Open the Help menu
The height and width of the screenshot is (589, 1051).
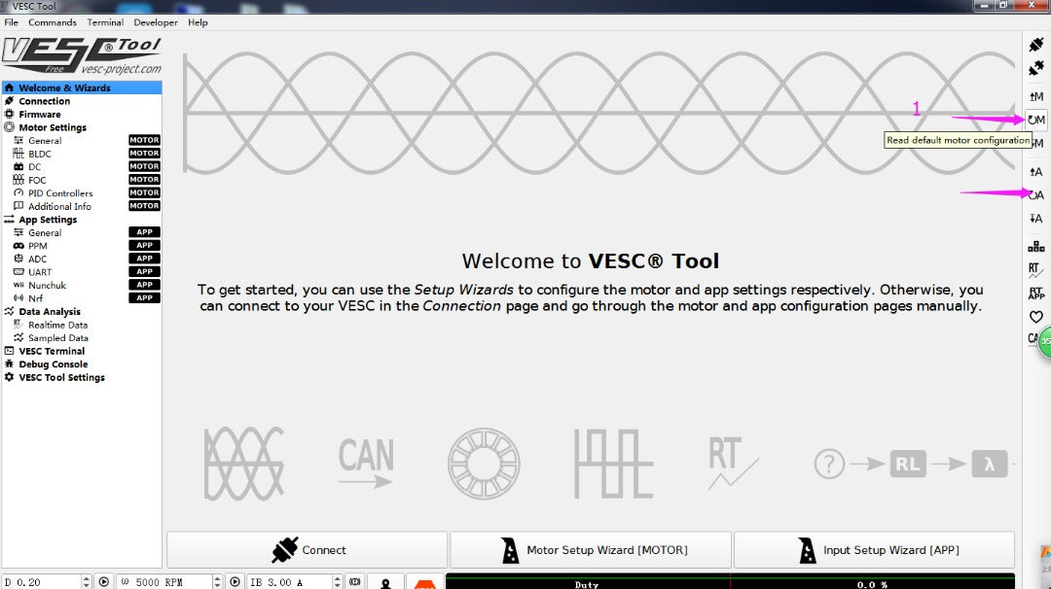coord(198,22)
